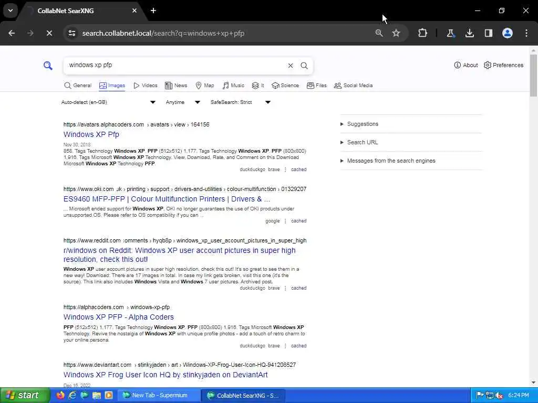Image resolution: width=538 pixels, height=403 pixels.
Task: Open search Preferences
Action: click(x=503, y=65)
